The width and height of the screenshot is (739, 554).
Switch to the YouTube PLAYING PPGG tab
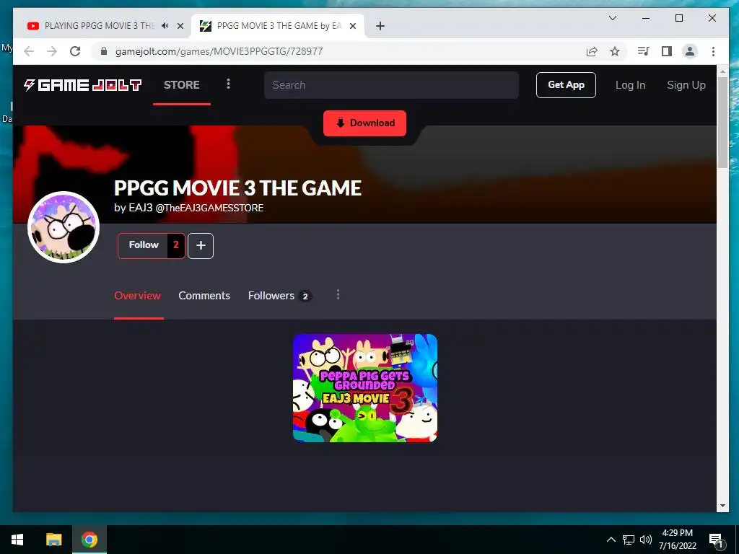click(x=99, y=26)
